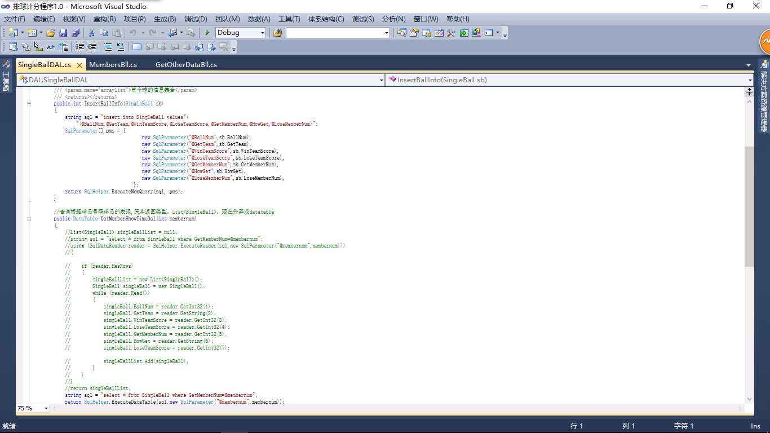Click the Command Window icon

pos(489,33)
